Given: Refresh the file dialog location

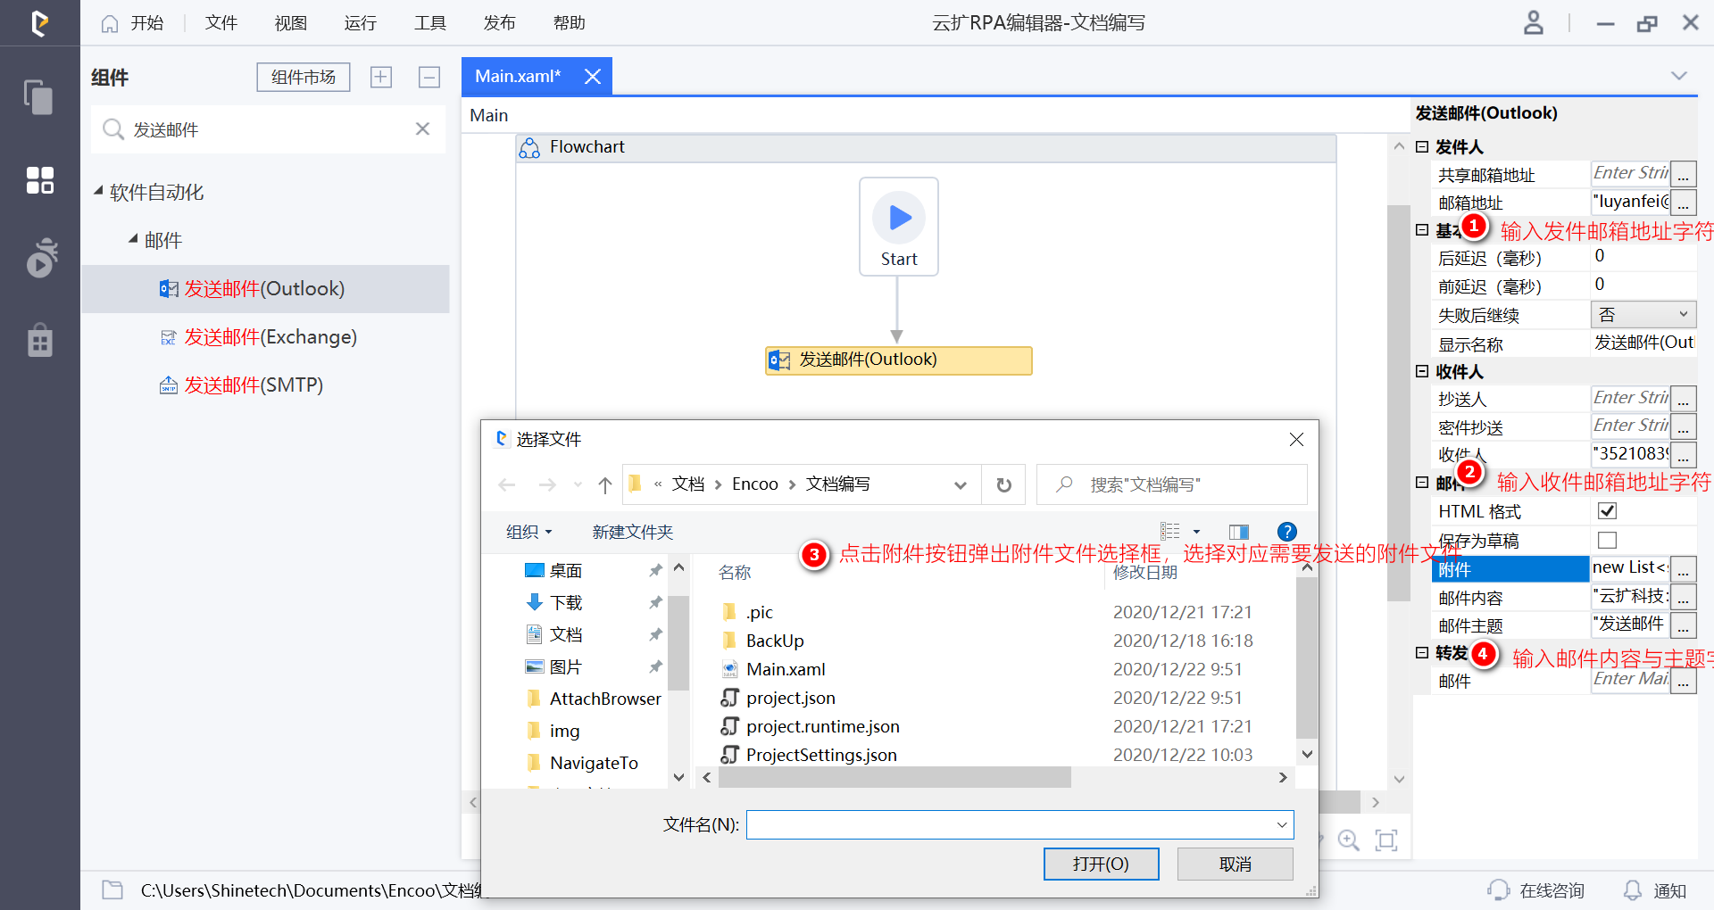Looking at the screenshot, I should 1003,485.
